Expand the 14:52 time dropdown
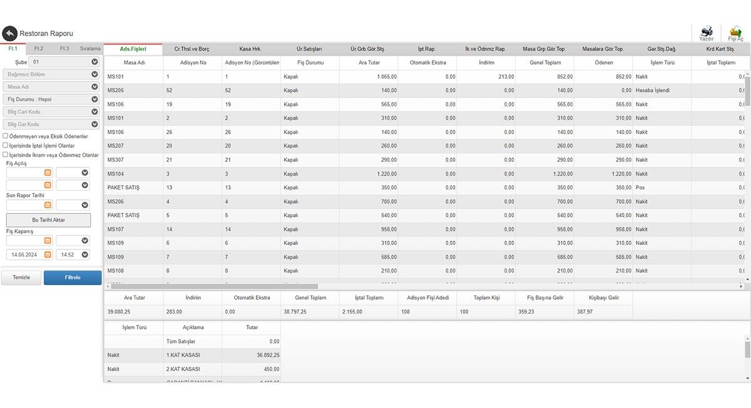751x408 pixels. tap(84, 254)
